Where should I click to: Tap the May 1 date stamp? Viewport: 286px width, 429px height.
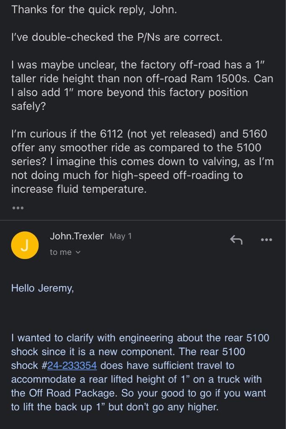[x=121, y=236]
